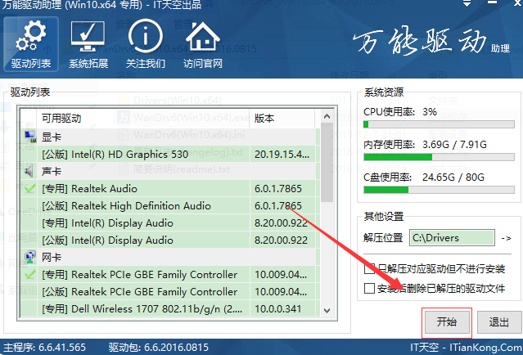The width and height of the screenshot is (523, 355).
Task: Click the CPU使用率 progress bar
Action: [x=439, y=124]
